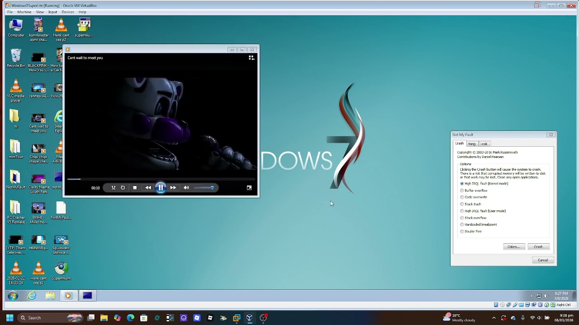
Task: Switch to the Hang tab
Action: pyautogui.click(x=472, y=144)
